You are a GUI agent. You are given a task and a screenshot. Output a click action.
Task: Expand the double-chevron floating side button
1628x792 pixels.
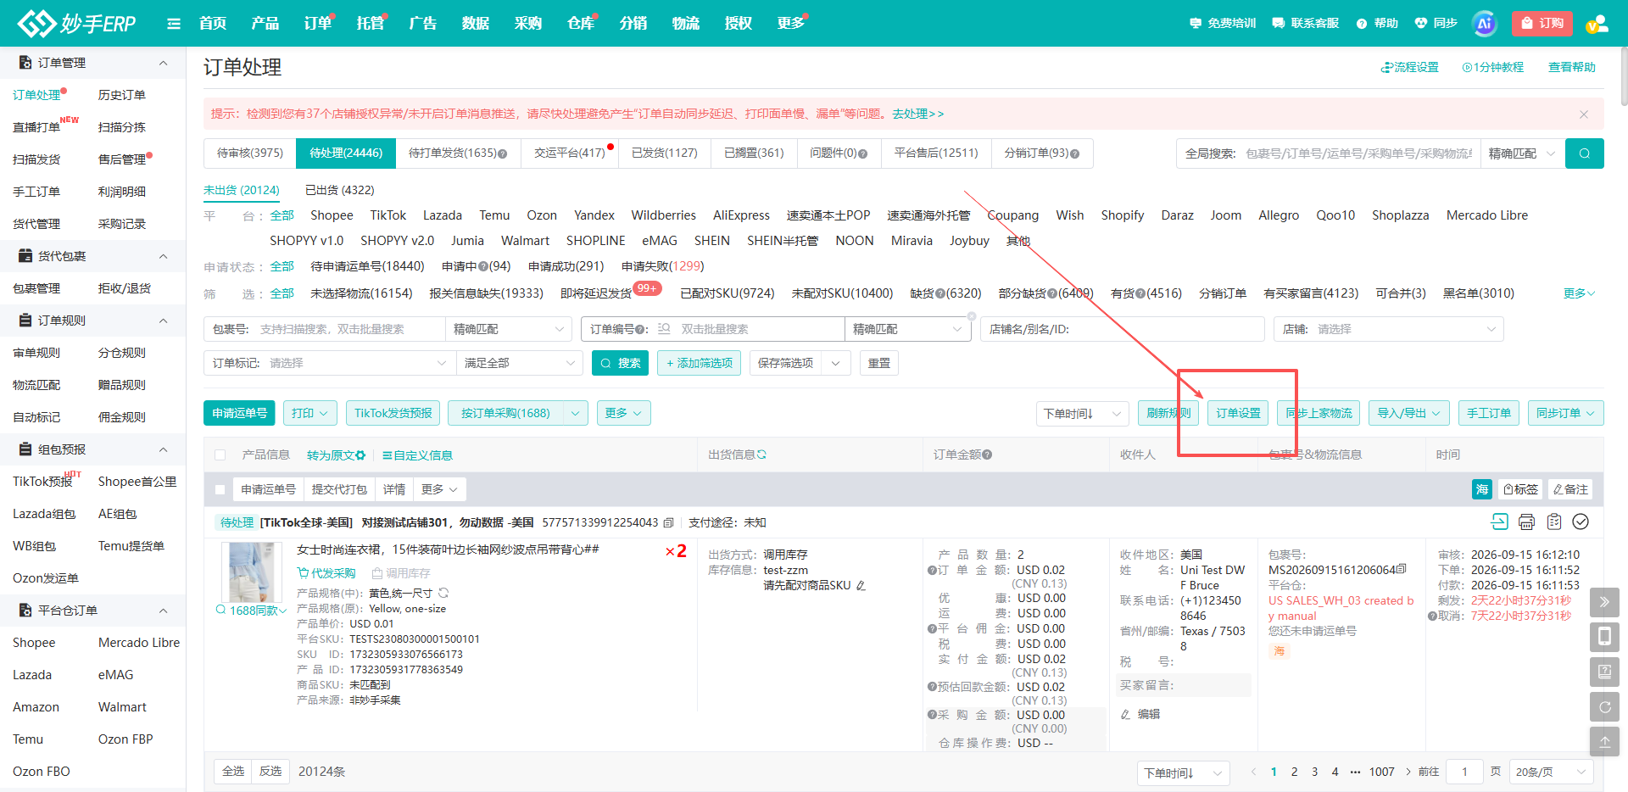(x=1604, y=602)
